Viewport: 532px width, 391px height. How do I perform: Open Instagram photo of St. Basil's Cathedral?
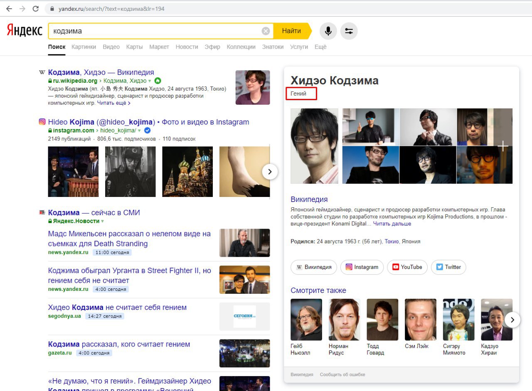pos(187,172)
